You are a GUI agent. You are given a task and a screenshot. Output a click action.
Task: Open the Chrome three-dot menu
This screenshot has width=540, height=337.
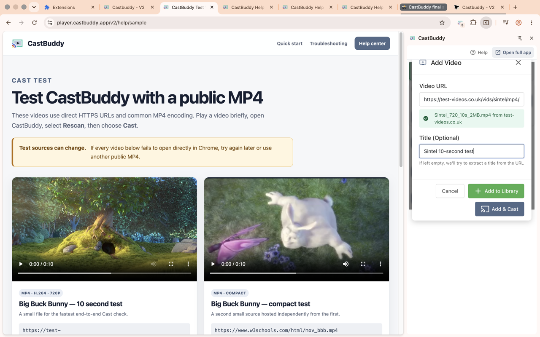(532, 23)
